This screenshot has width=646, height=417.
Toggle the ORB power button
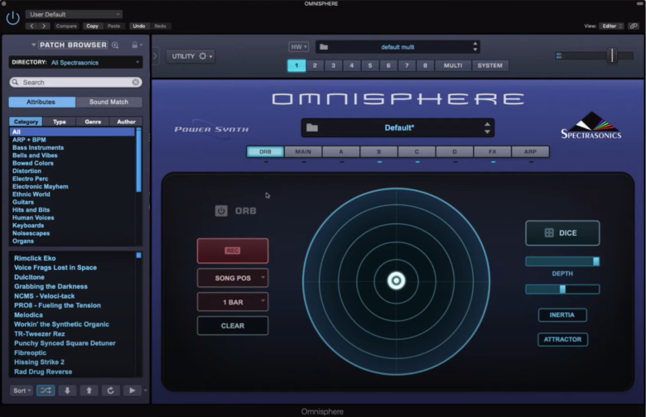pos(221,211)
